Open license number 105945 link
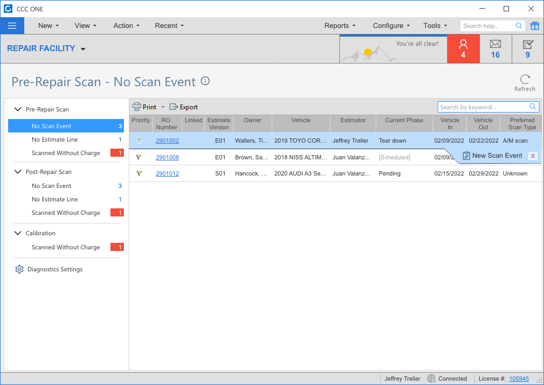 pyautogui.click(x=519, y=379)
